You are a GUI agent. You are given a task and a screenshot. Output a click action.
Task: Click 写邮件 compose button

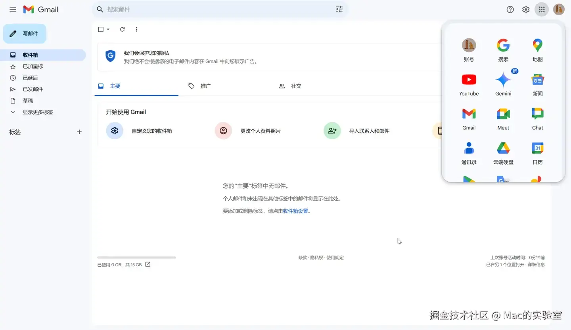point(25,34)
